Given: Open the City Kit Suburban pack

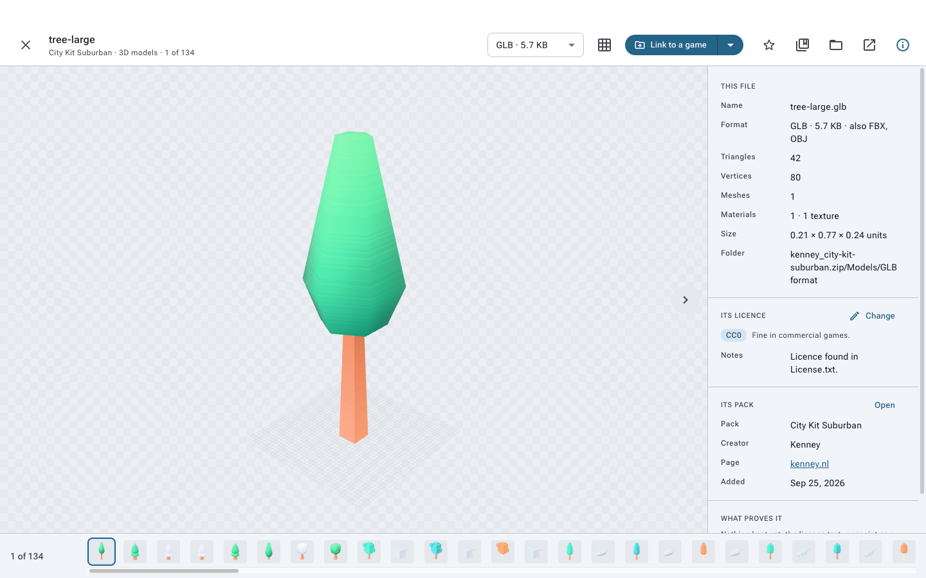Looking at the screenshot, I should tap(885, 405).
